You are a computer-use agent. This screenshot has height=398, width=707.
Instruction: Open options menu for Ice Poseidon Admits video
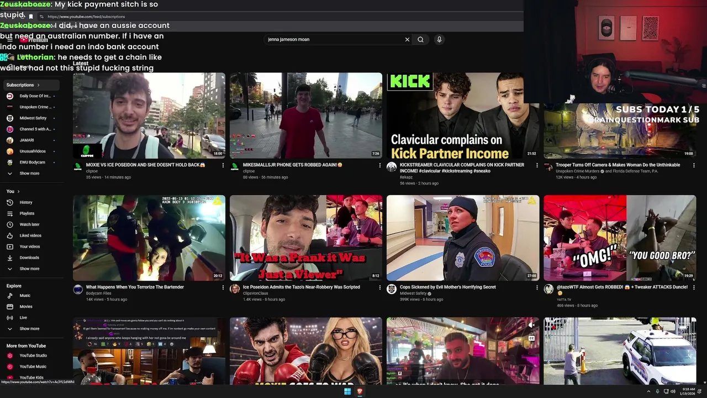(x=380, y=287)
